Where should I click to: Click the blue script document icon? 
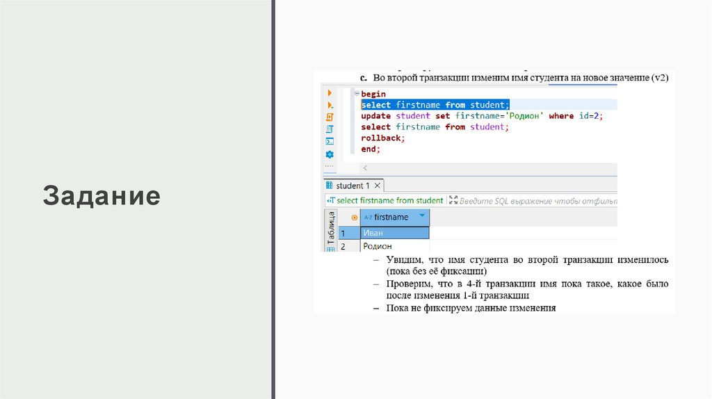(x=330, y=129)
